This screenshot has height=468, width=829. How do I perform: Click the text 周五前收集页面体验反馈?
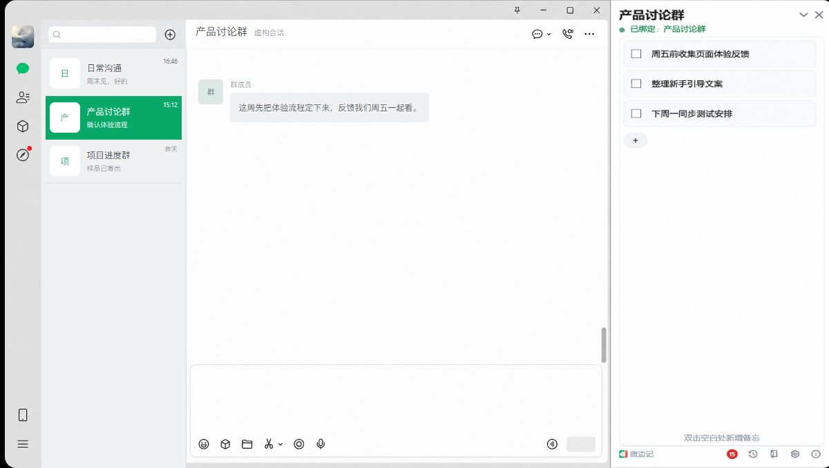tap(701, 54)
